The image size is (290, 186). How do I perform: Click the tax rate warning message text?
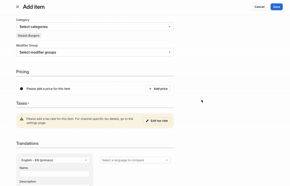(x=80, y=121)
